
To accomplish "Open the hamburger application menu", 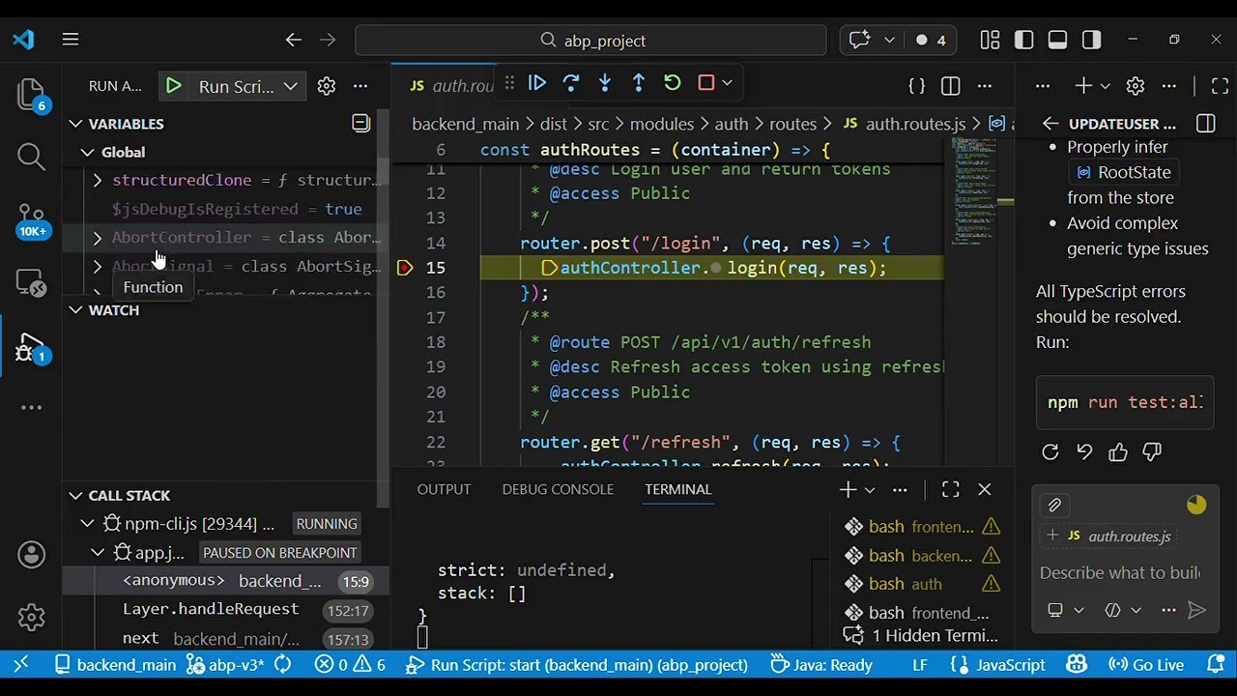I will pos(71,40).
